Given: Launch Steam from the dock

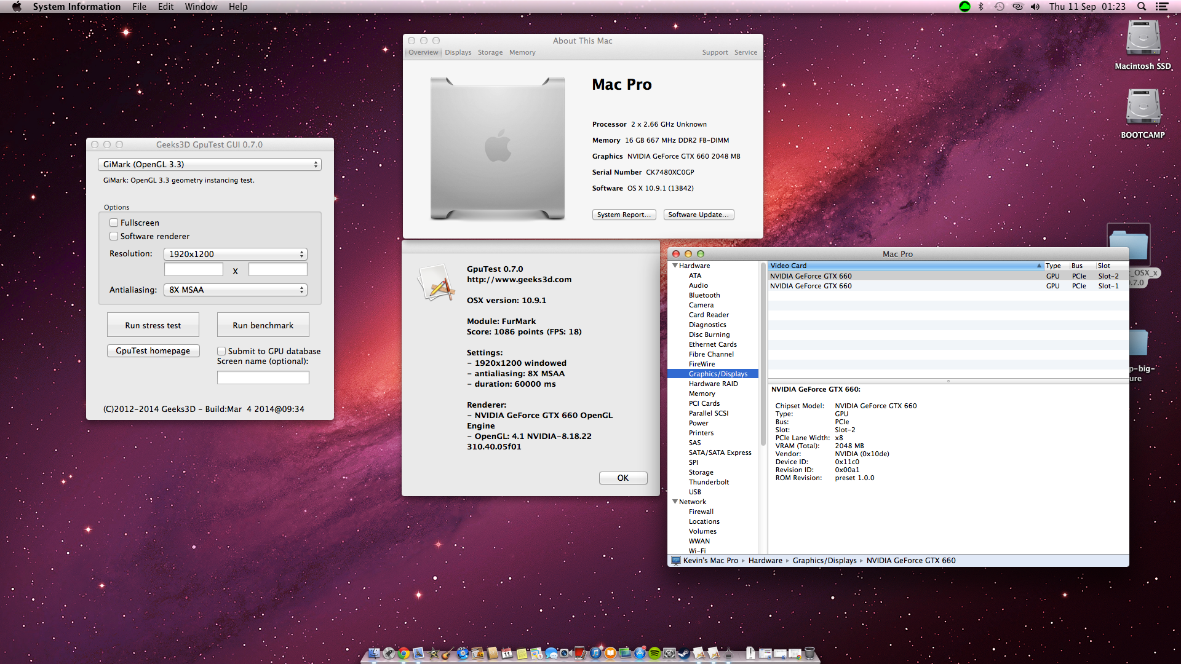Looking at the screenshot, I should pyautogui.click(x=683, y=653).
